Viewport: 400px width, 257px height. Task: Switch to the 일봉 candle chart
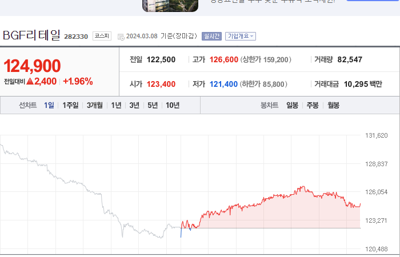(293, 105)
